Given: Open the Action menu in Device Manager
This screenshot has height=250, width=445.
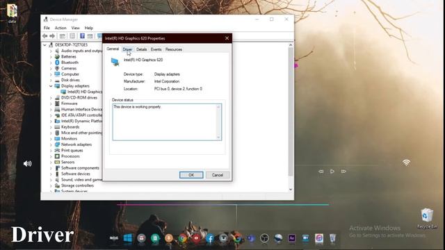Looking at the screenshot, I should (60, 28).
